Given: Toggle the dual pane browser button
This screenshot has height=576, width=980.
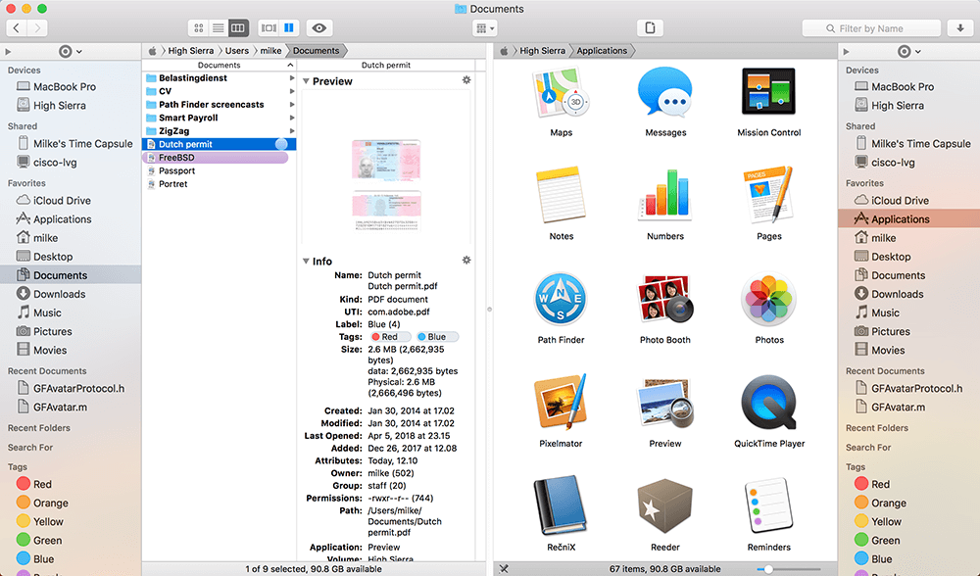Looking at the screenshot, I should pyautogui.click(x=289, y=28).
